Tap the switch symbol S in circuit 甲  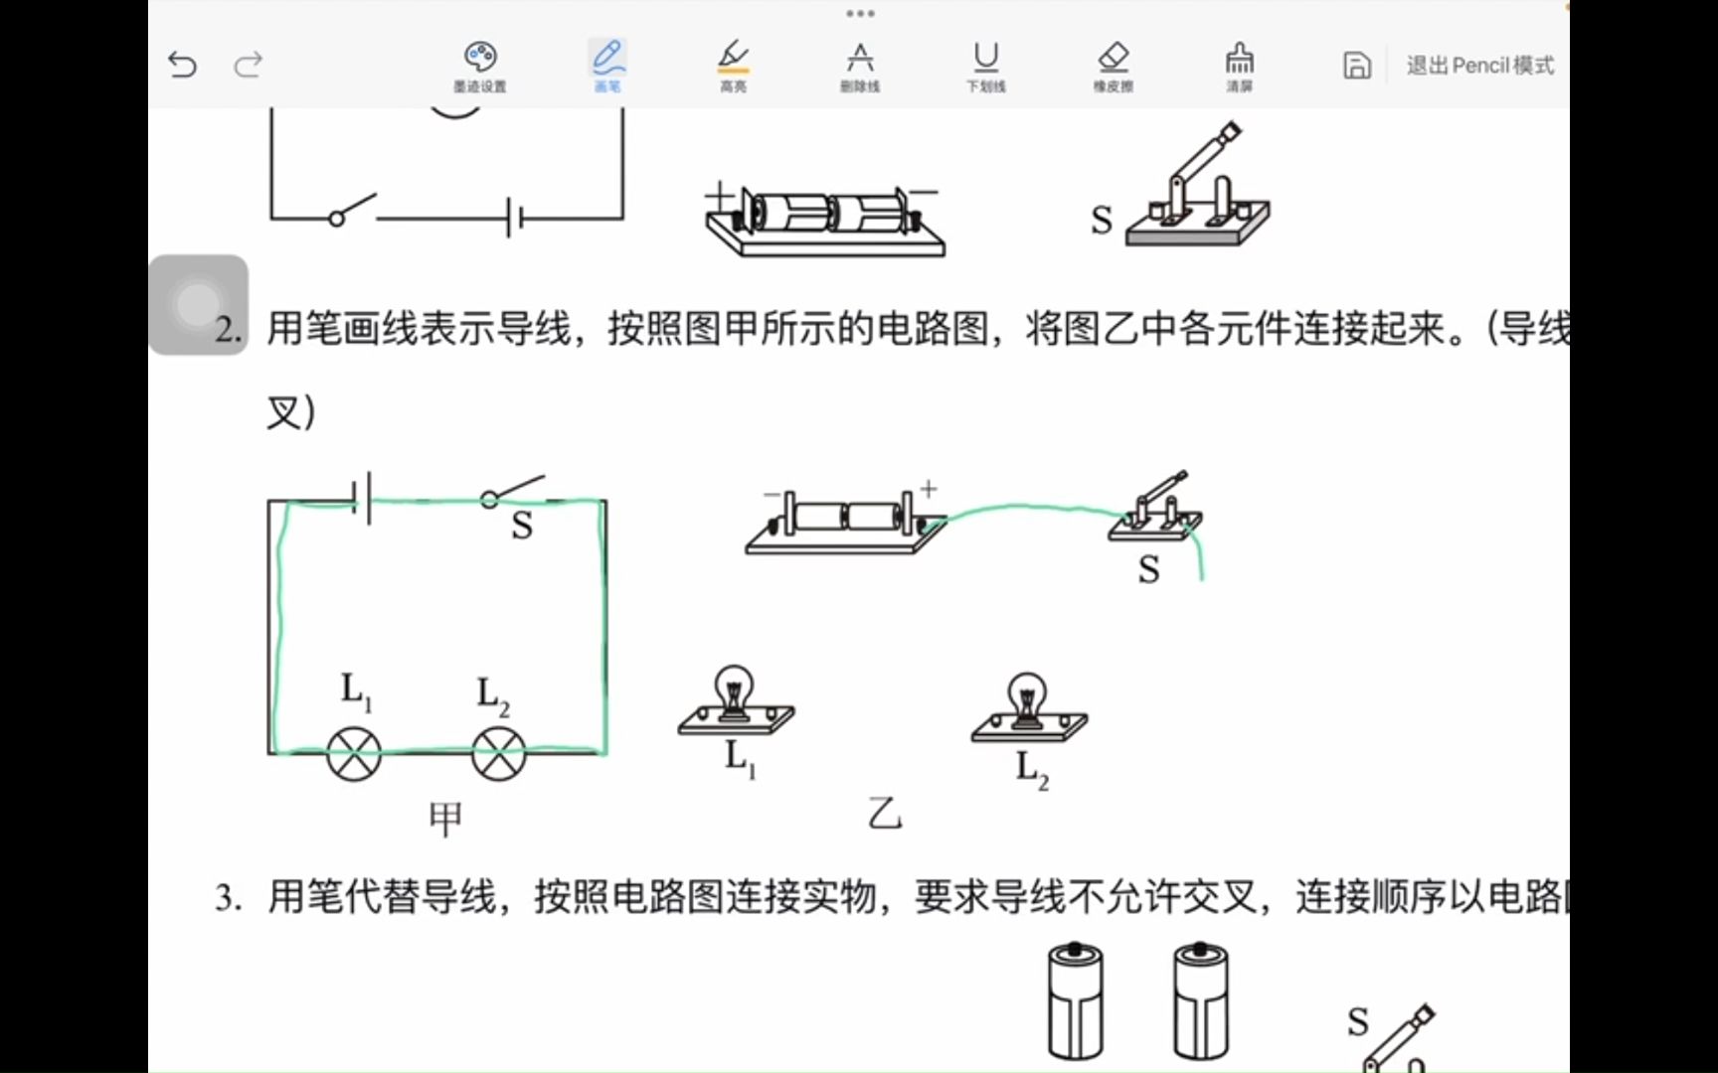pos(512,492)
